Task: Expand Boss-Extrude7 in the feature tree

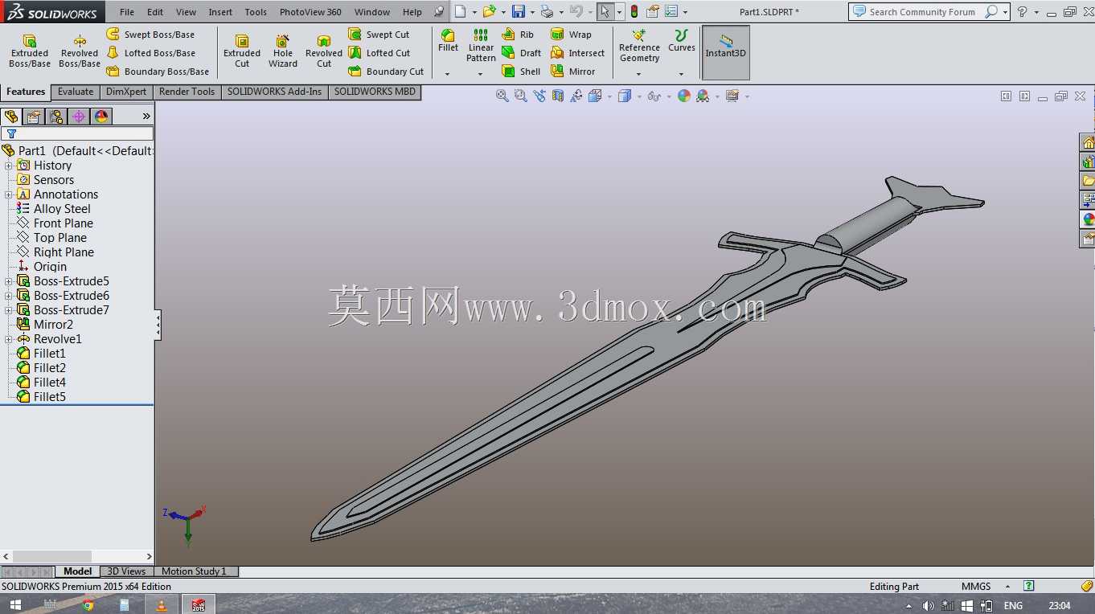Action: 9,310
